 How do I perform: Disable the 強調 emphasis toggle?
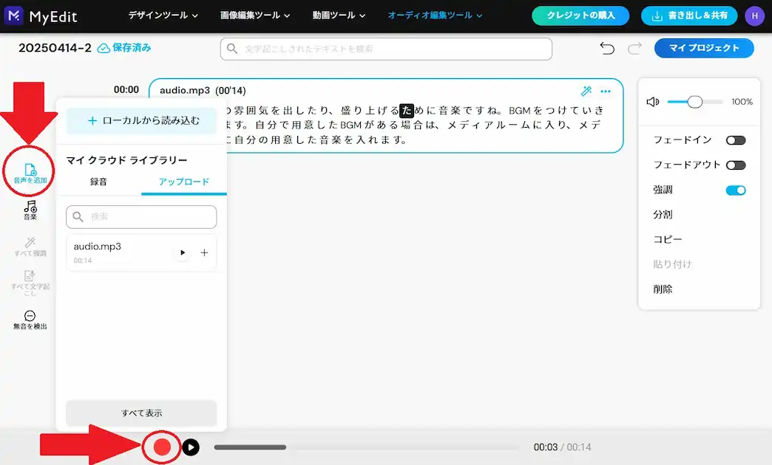point(736,190)
